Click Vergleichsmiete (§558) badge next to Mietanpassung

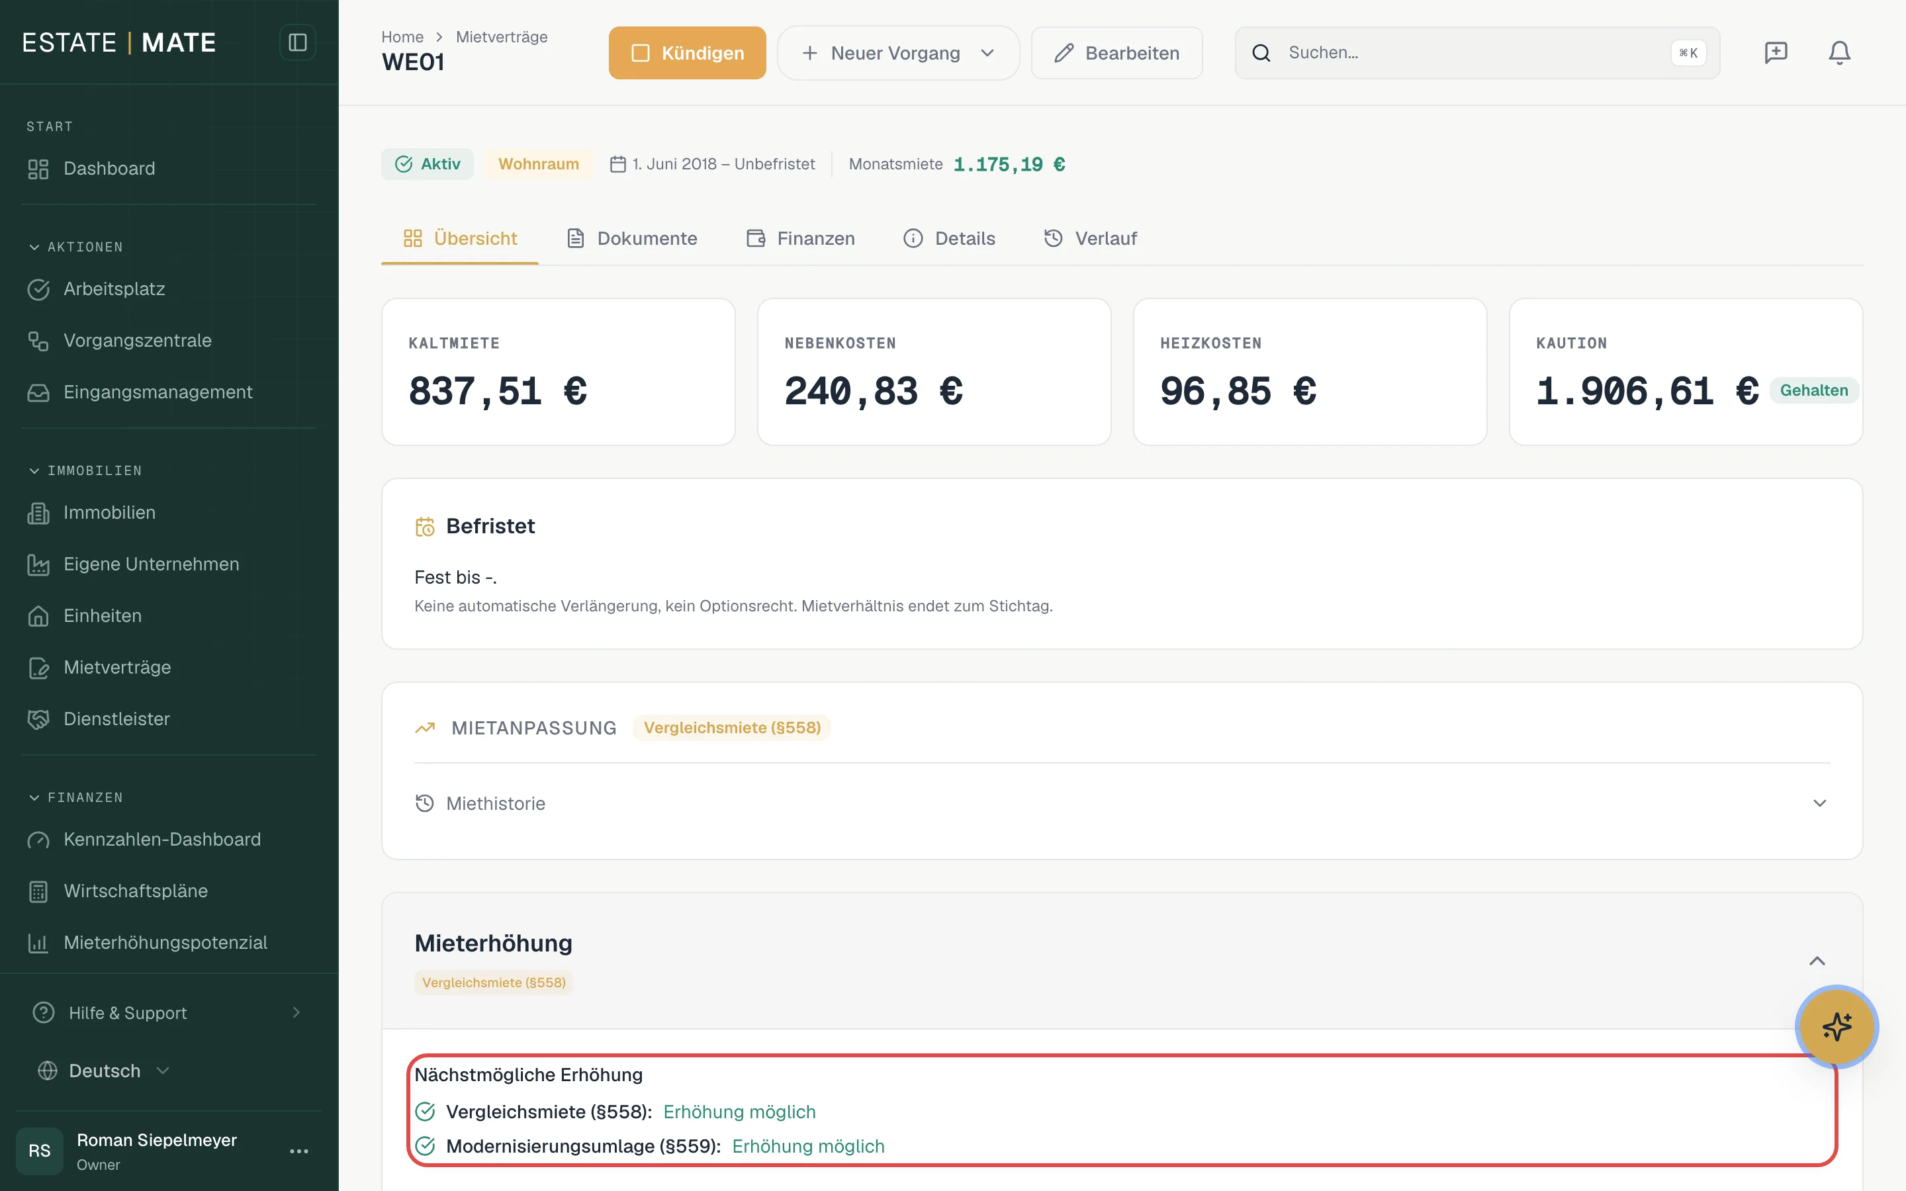coord(732,728)
